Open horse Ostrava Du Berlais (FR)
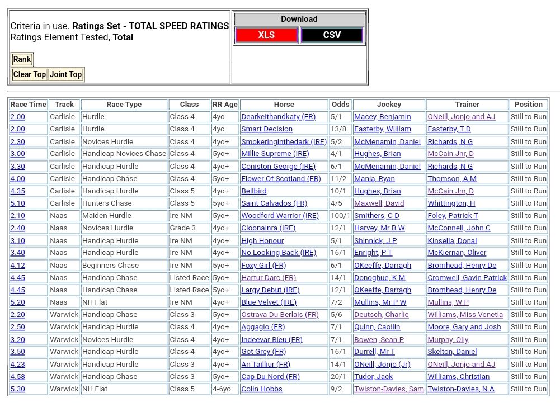Screen dimensions: 560x407 (x=280, y=315)
